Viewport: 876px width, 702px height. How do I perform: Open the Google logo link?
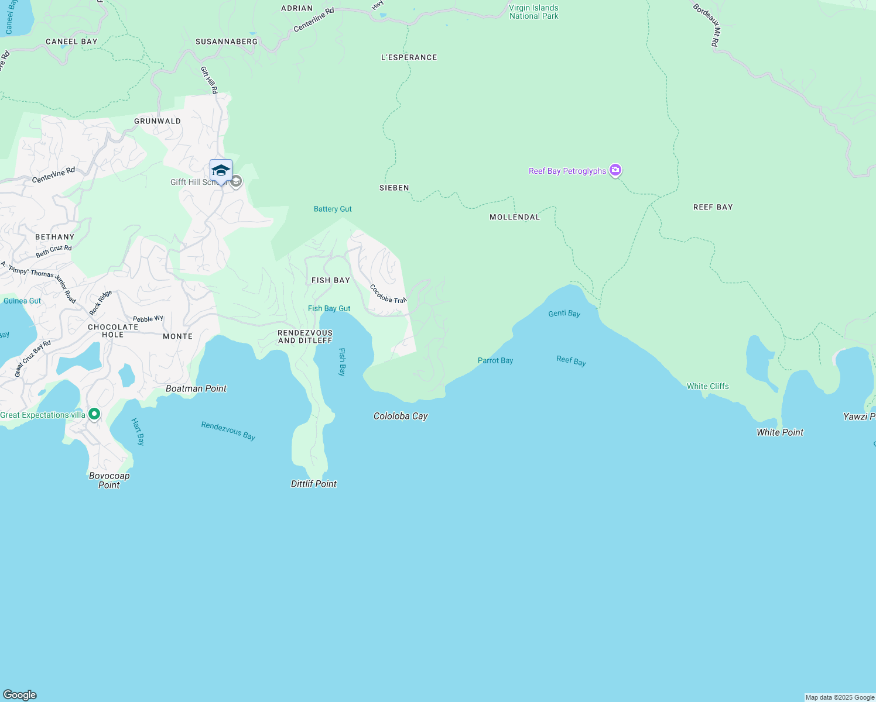click(20, 694)
